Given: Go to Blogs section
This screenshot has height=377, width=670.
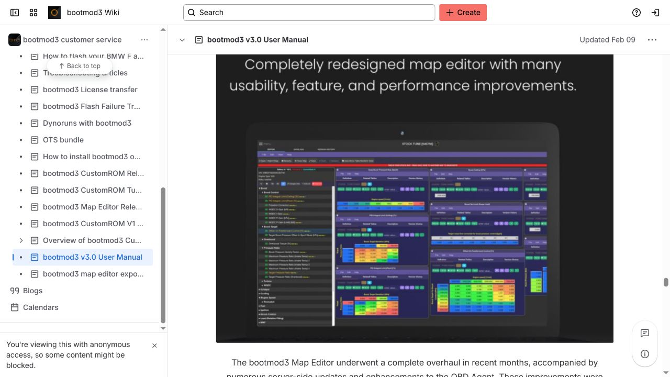Looking at the screenshot, I should (x=32, y=291).
